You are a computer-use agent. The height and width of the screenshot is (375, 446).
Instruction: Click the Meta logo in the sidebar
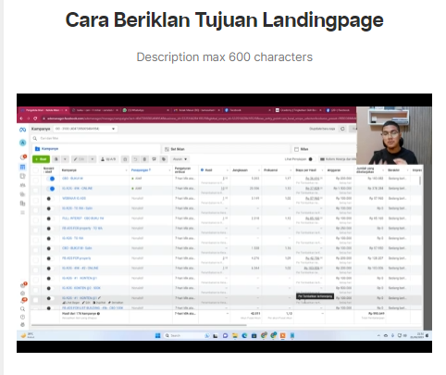click(22, 130)
